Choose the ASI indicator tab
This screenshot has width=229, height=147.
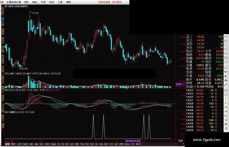[72, 144]
